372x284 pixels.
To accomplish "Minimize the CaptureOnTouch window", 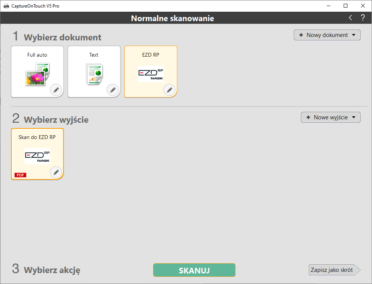I will pyautogui.click(x=328, y=6).
